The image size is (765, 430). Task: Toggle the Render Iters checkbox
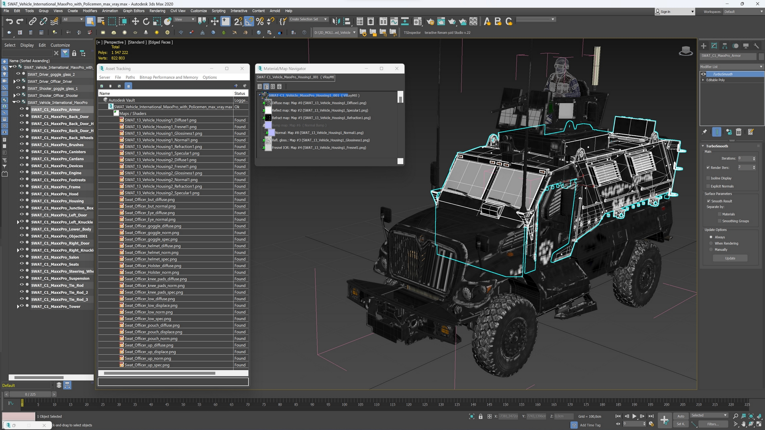708,168
